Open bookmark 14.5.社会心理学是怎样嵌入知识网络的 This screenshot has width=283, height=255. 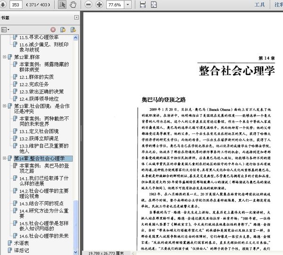(x=44, y=226)
